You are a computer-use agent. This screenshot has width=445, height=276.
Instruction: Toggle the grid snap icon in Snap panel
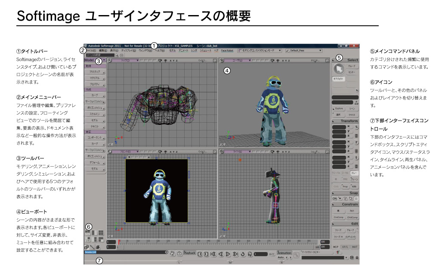(x=356, y=198)
